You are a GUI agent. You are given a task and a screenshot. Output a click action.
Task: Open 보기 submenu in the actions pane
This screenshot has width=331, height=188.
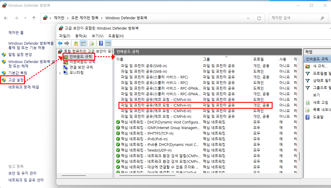pos(317,95)
